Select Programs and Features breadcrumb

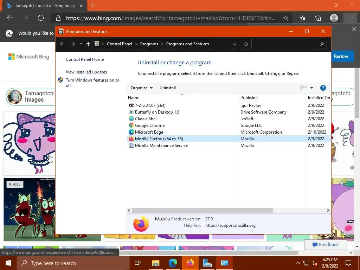[x=188, y=44]
